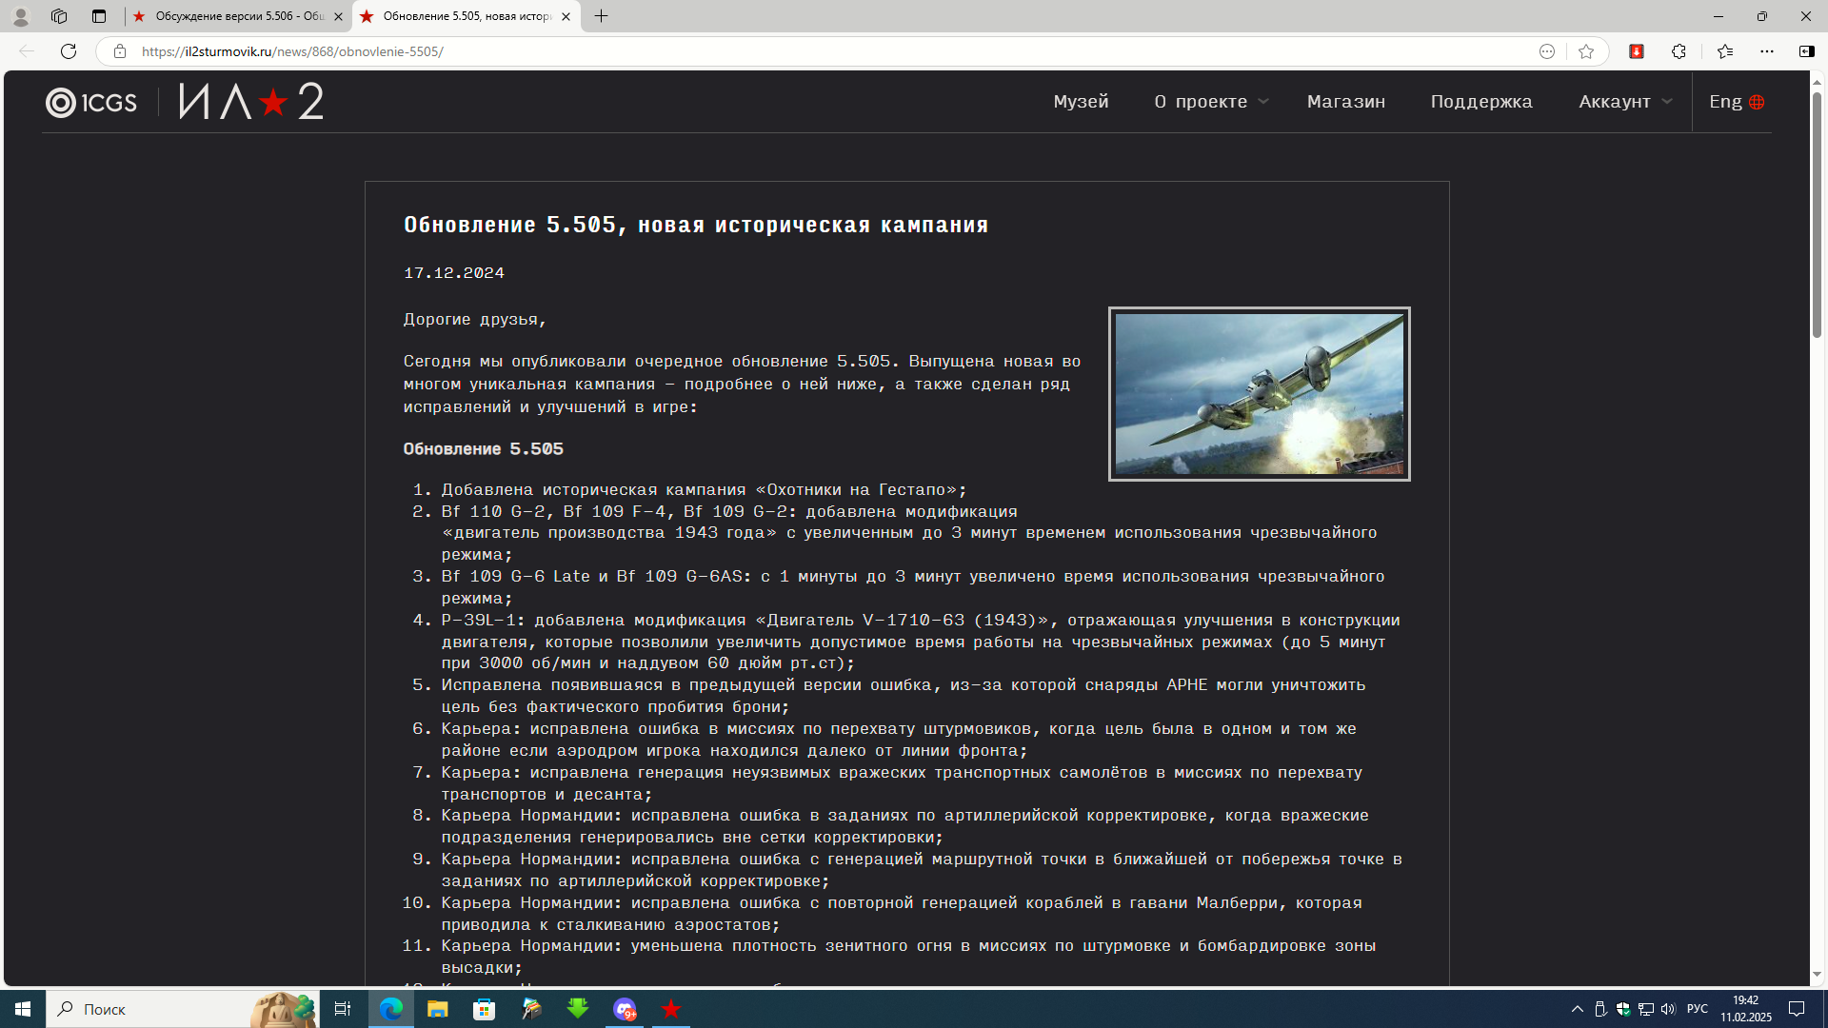The width and height of the screenshot is (1828, 1028).
Task: Go to the Магазин page
Action: point(1346,102)
